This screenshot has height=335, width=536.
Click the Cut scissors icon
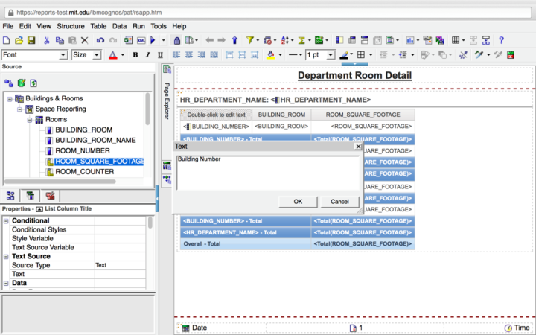(47, 40)
